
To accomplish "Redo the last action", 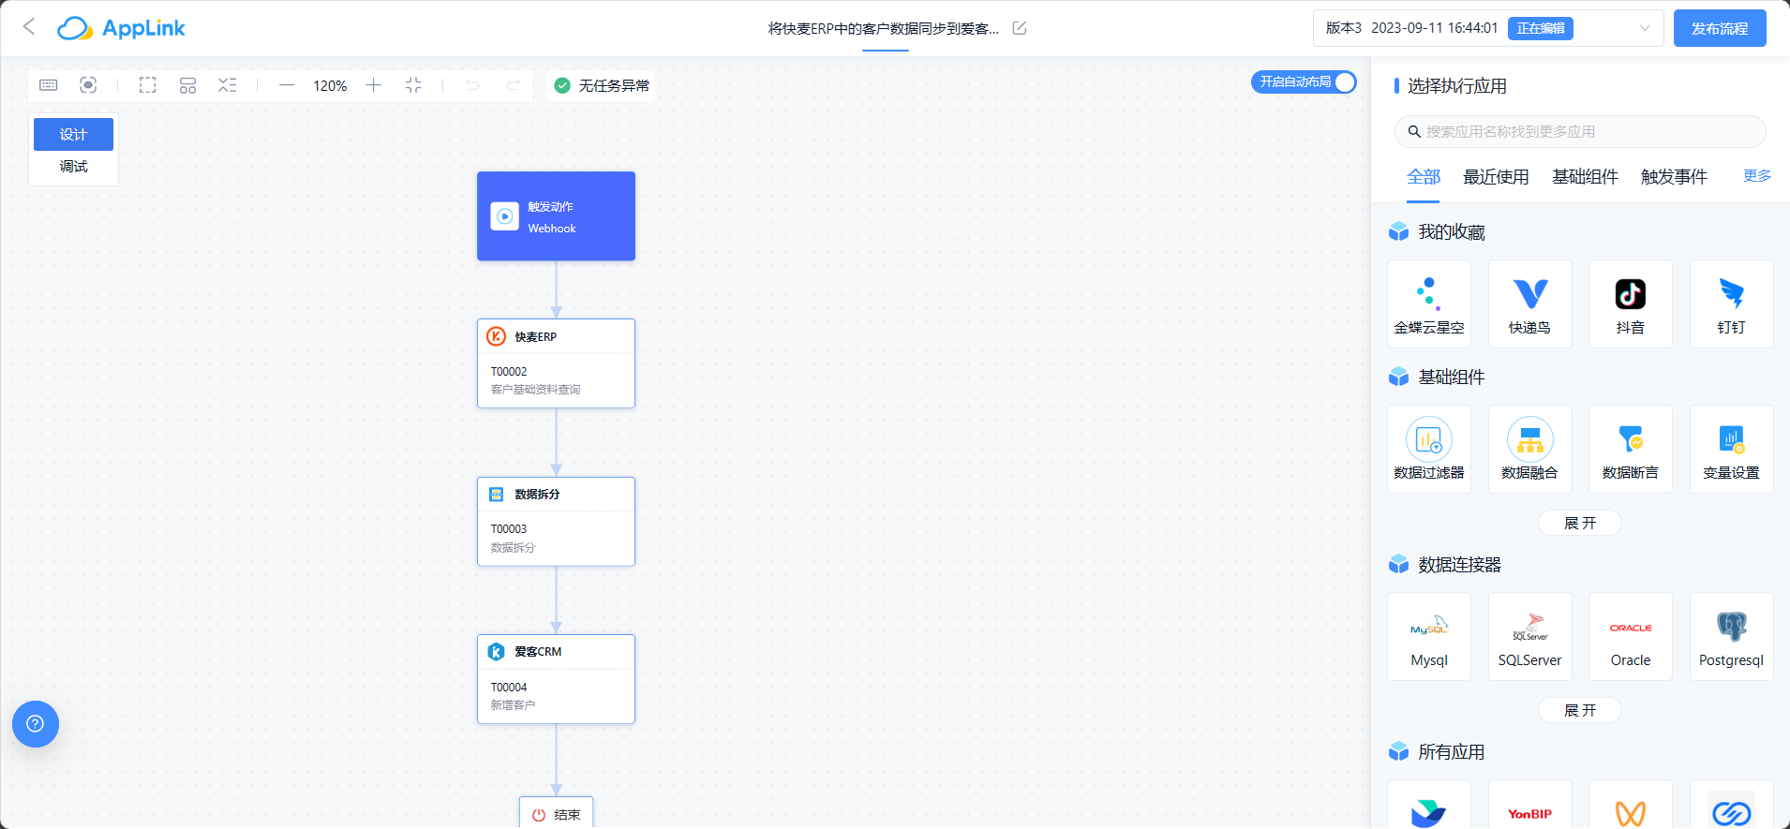I will (513, 85).
